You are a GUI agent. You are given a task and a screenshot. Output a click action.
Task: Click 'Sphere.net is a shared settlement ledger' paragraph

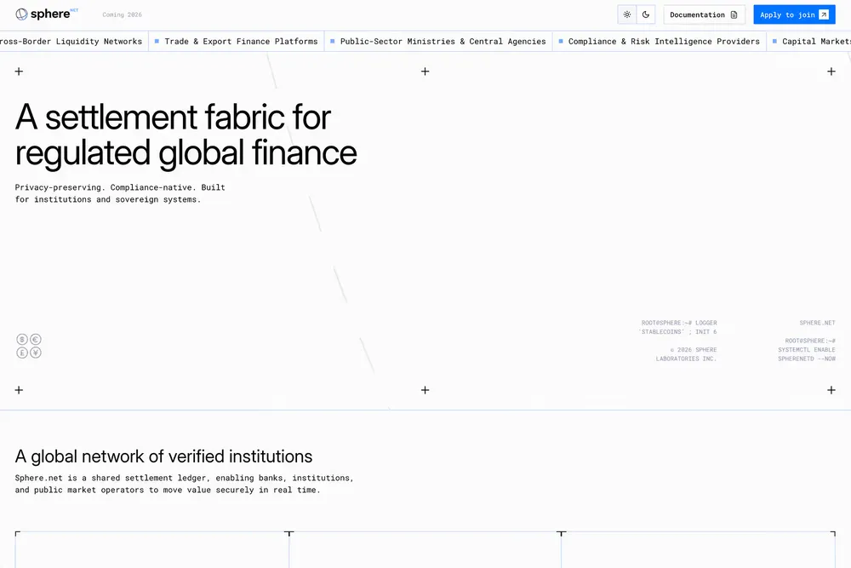[x=184, y=484]
